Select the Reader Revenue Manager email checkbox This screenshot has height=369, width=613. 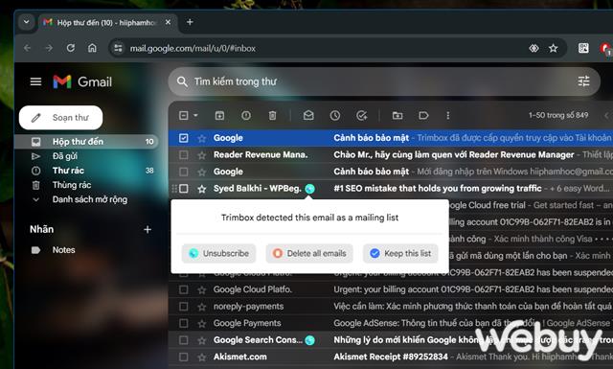[183, 155]
